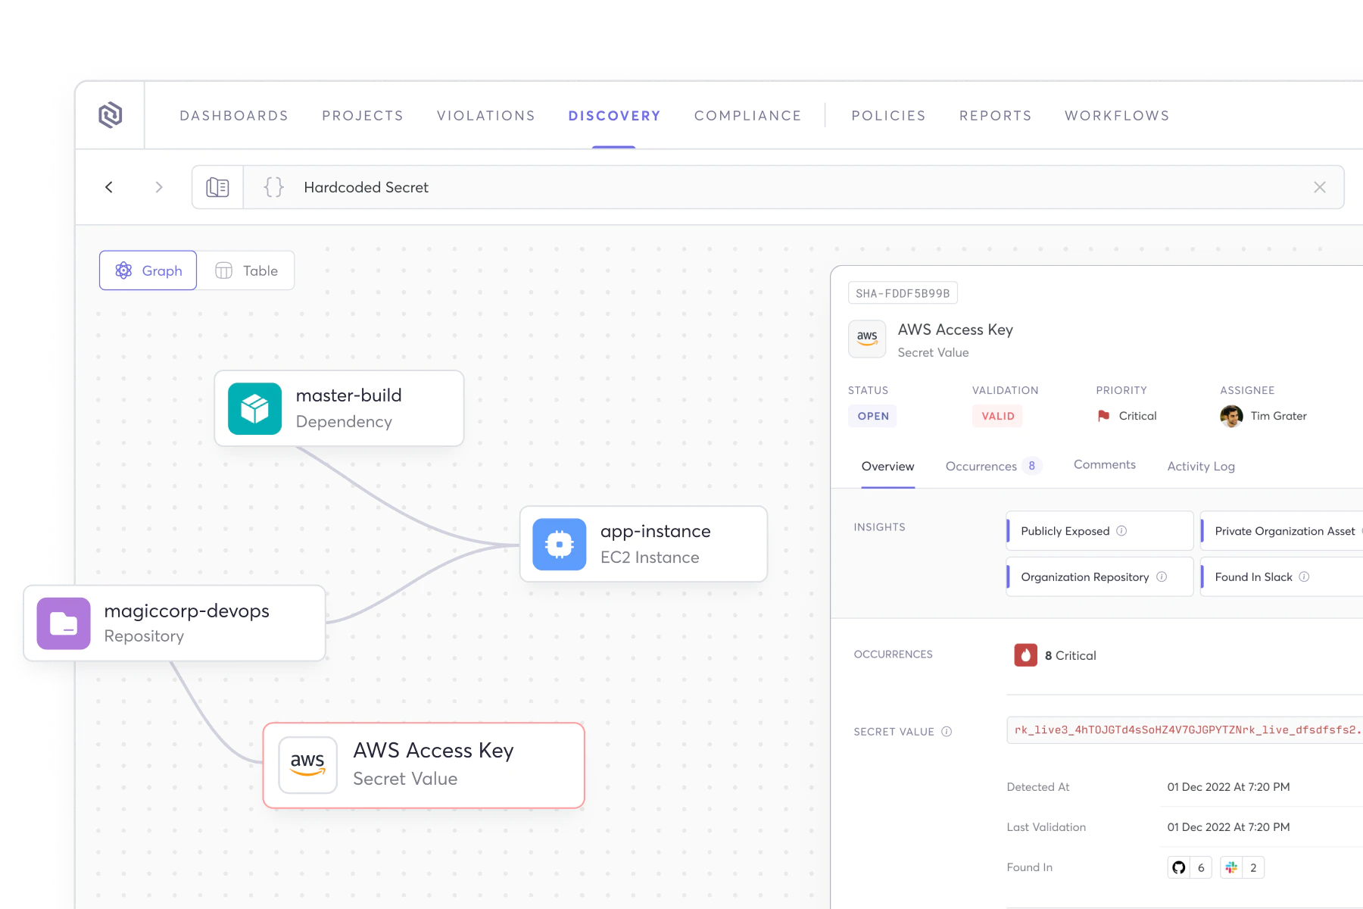
Task: Click info icon beside Found In Slack
Action: [1304, 577]
